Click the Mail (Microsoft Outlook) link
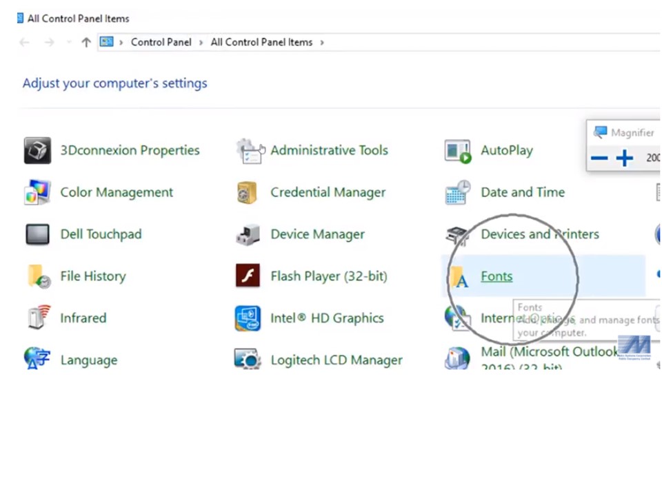 click(550, 358)
